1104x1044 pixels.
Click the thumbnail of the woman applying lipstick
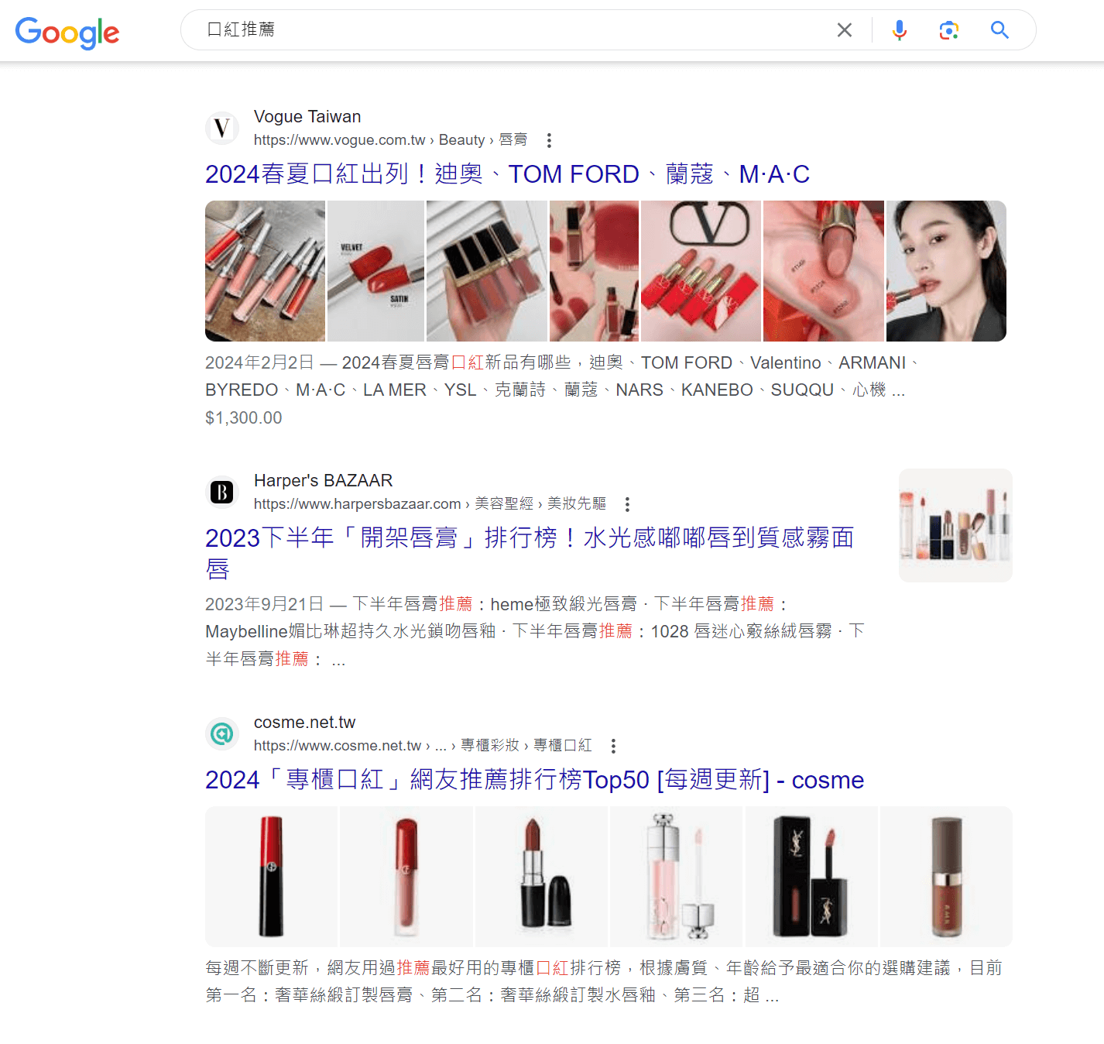click(x=946, y=271)
